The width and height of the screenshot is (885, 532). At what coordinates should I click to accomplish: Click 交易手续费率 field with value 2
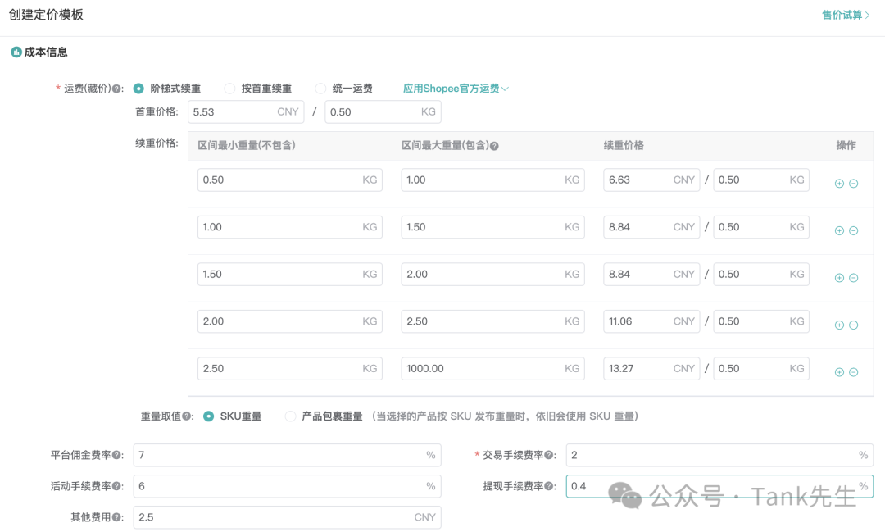coord(719,455)
